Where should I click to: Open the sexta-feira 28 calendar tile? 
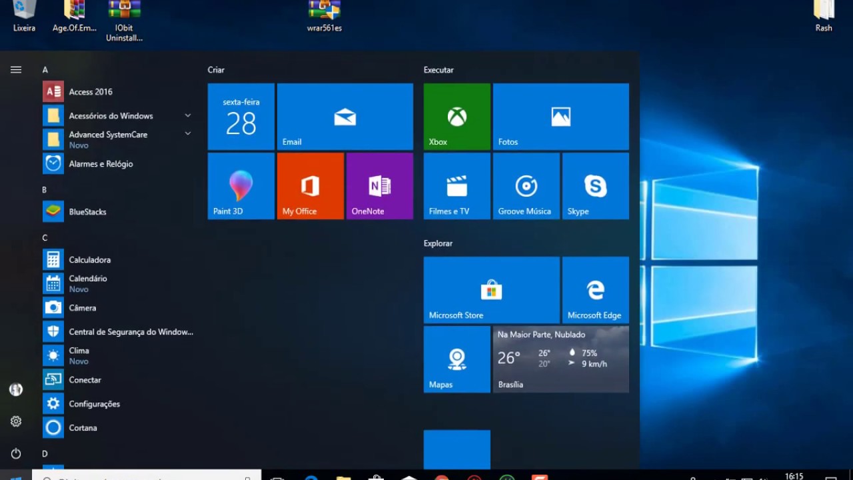(x=241, y=117)
